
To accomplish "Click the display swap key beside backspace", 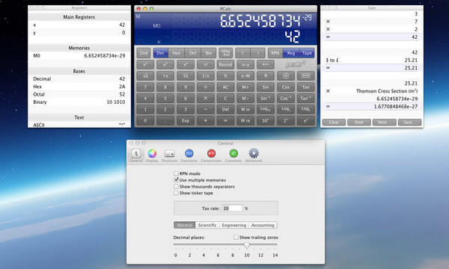I will click(x=305, y=75).
